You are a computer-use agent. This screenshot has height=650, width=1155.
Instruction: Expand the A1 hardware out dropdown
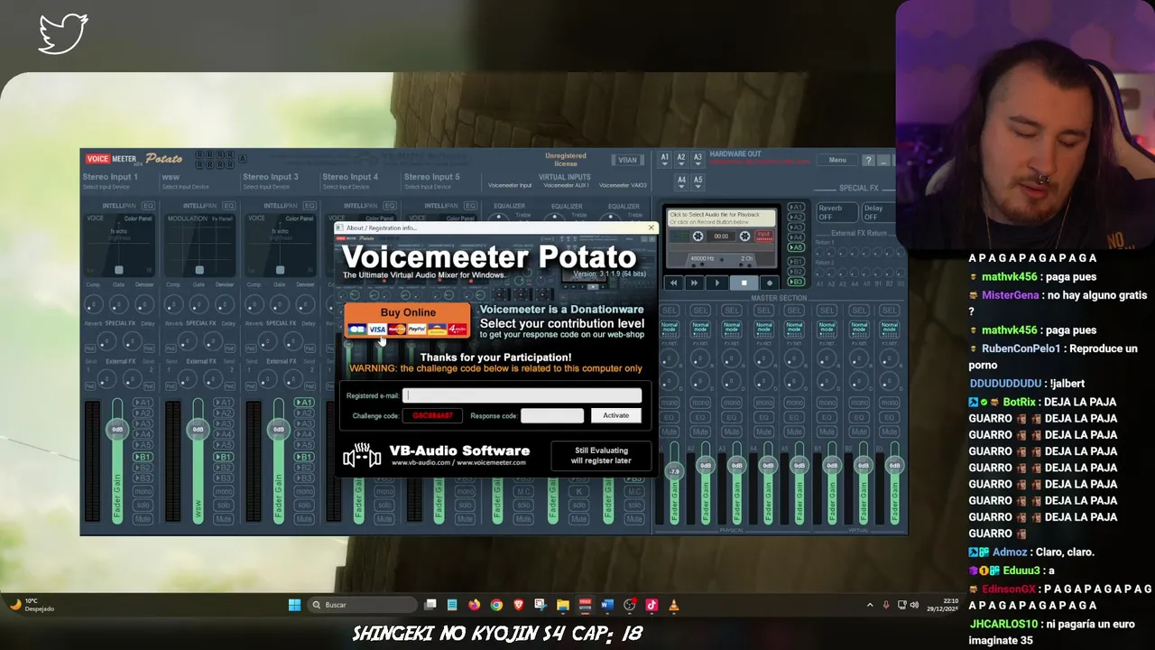click(665, 158)
